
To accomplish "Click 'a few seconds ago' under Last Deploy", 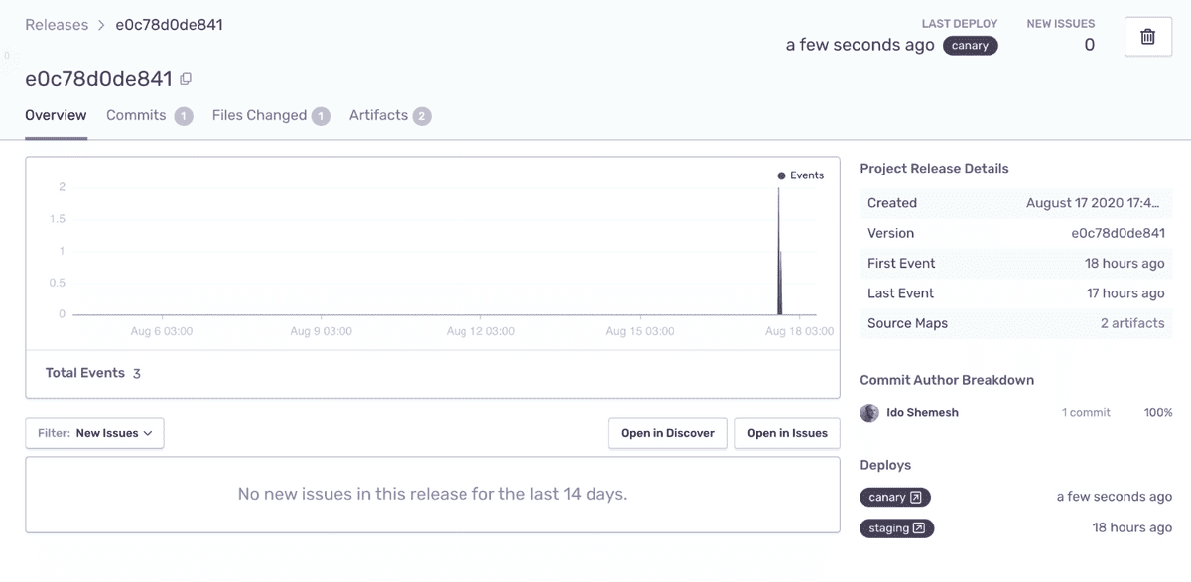I will click(x=860, y=45).
